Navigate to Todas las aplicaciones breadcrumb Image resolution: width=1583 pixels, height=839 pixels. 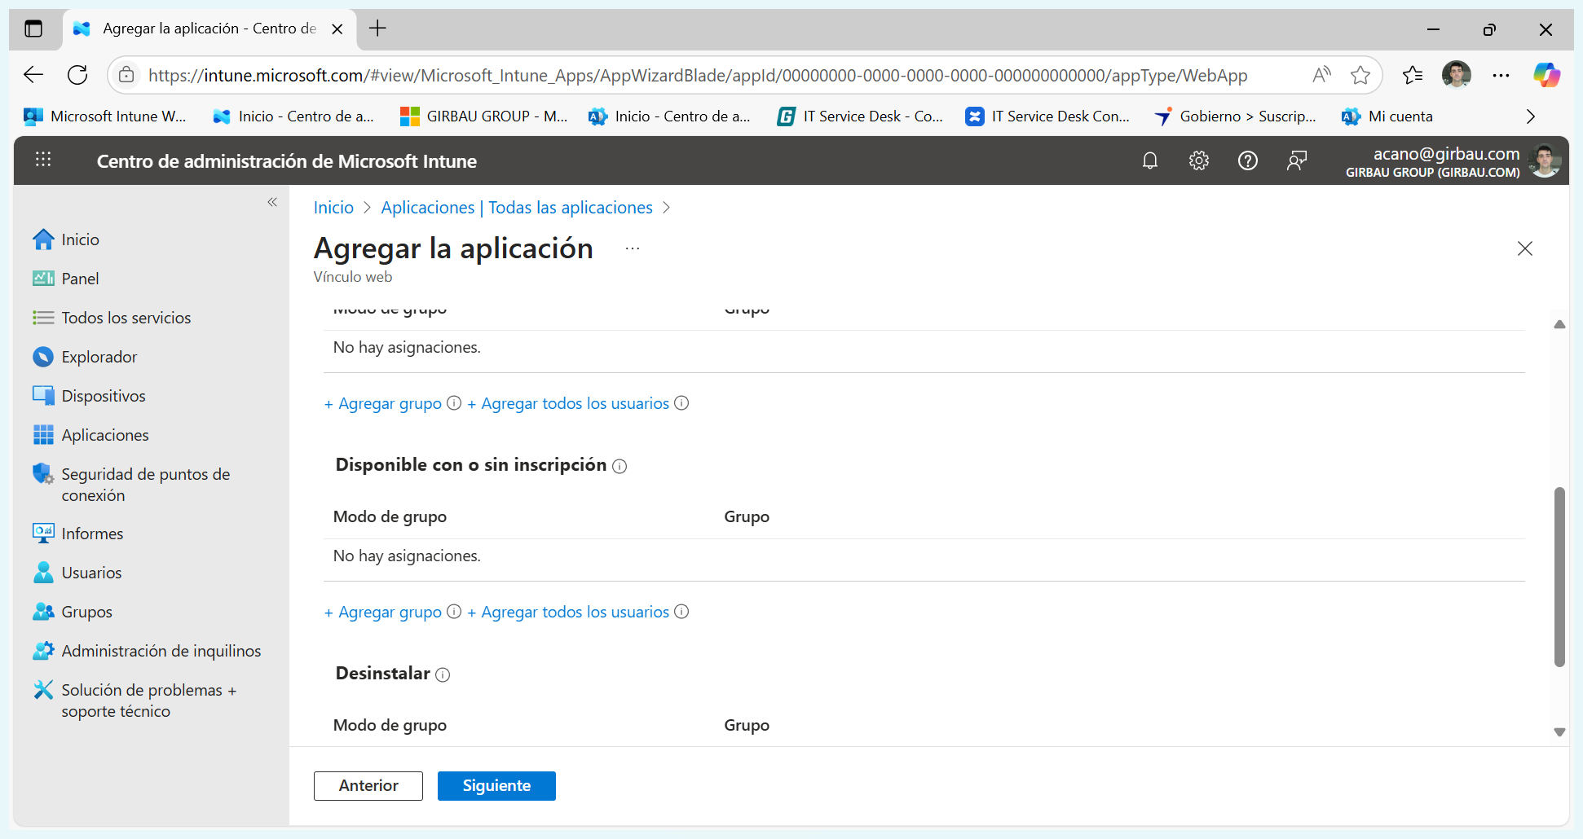click(x=517, y=208)
